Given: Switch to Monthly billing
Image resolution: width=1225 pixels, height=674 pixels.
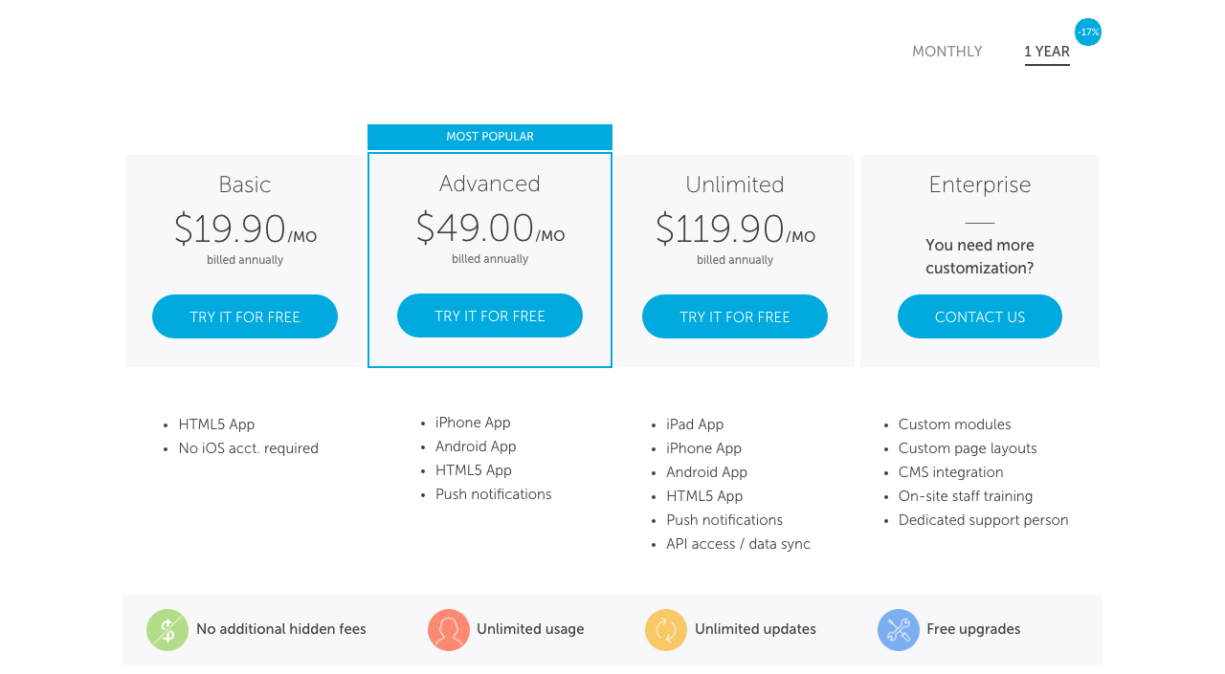Looking at the screenshot, I should tap(947, 52).
